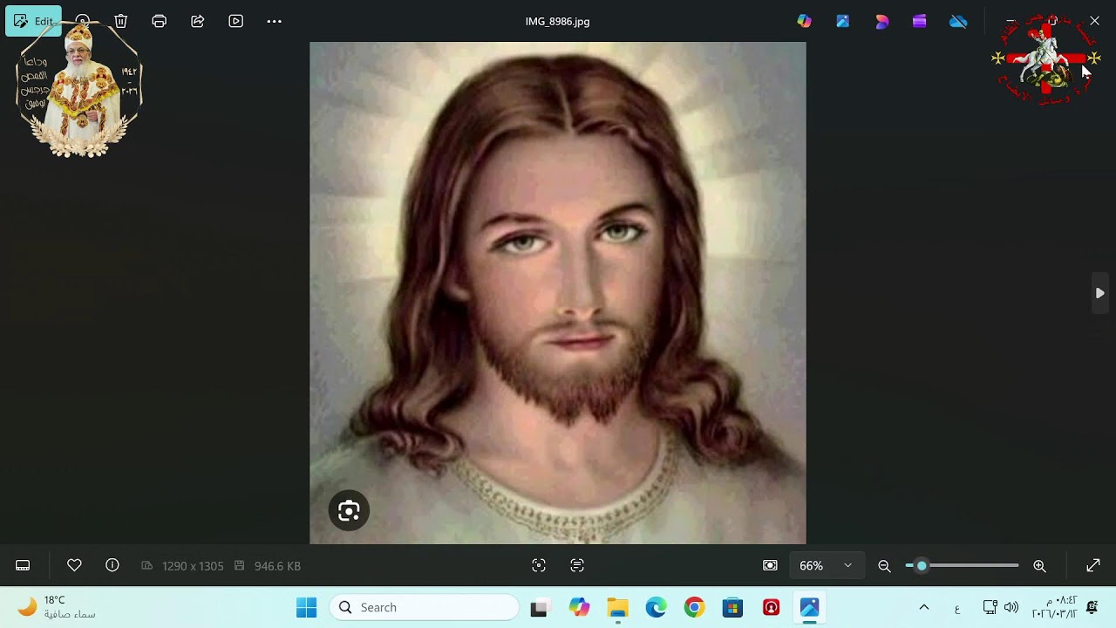Open File Explorer from the taskbar
Viewport: 1116px width, 628px height.
coord(617,608)
